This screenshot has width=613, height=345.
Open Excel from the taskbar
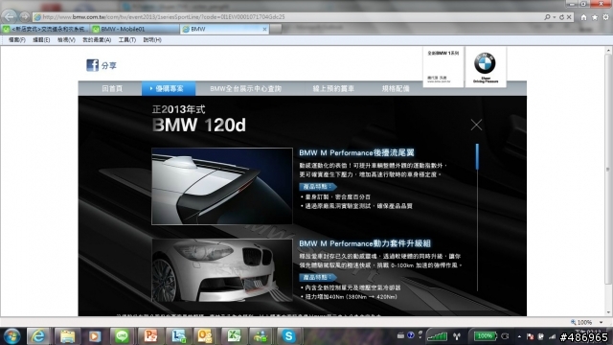tap(233, 336)
